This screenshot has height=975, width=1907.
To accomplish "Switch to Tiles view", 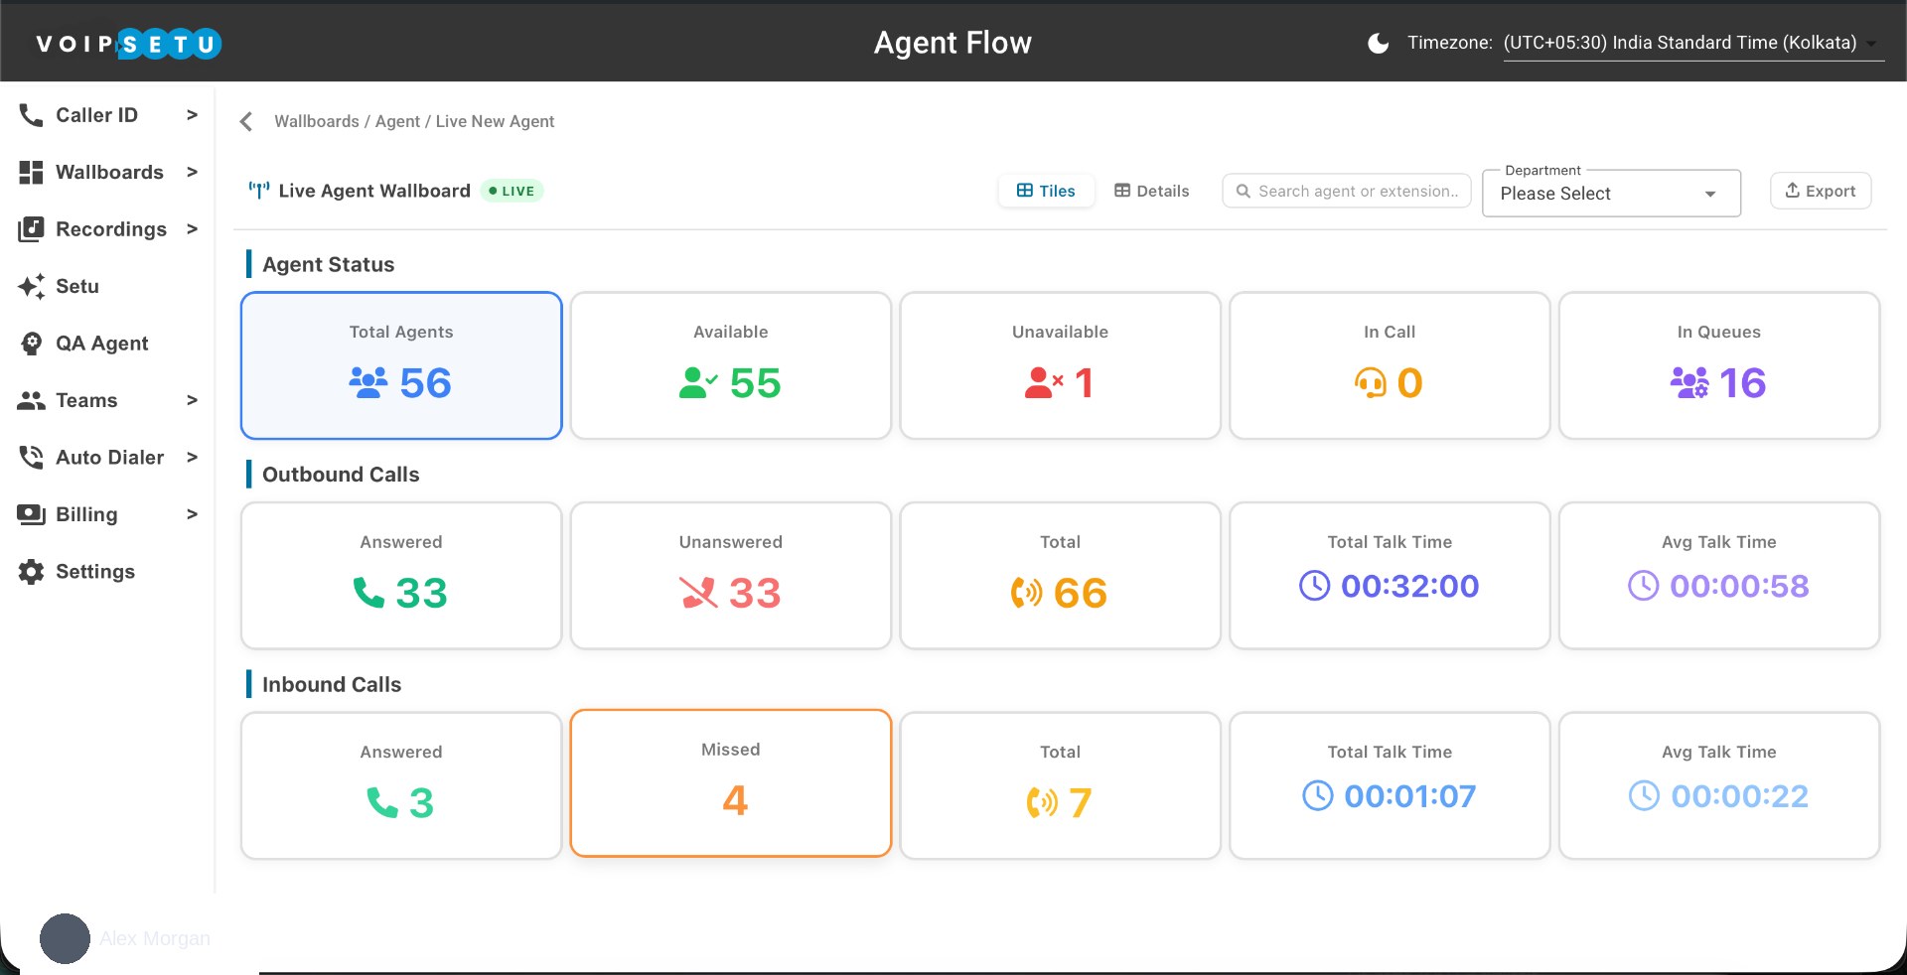I will 1046,191.
